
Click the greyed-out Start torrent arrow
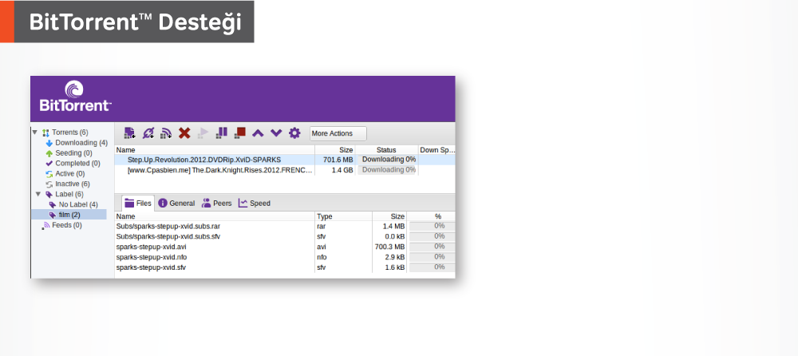click(x=203, y=133)
